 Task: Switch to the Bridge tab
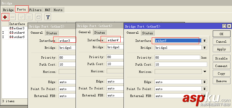coord(8,10)
